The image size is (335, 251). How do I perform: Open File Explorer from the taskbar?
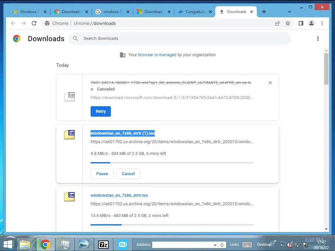click(25, 244)
